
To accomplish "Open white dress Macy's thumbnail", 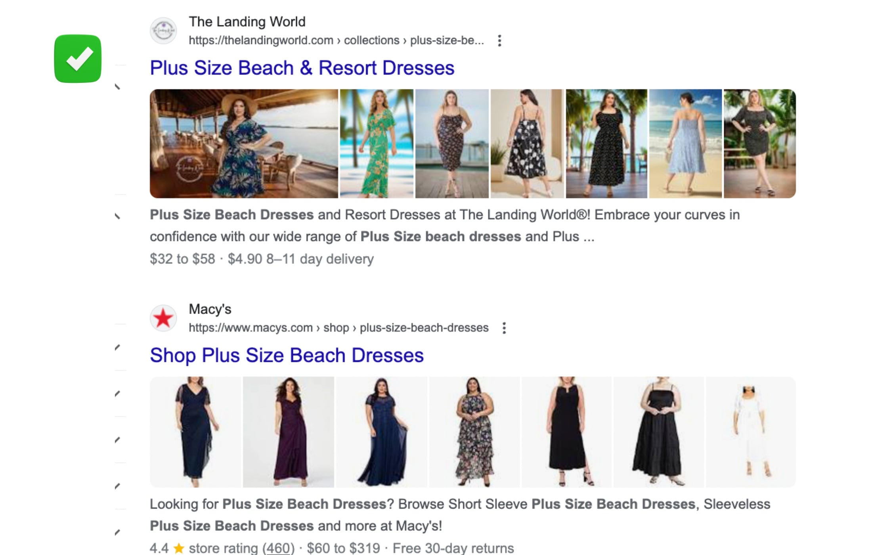I will (x=750, y=432).
